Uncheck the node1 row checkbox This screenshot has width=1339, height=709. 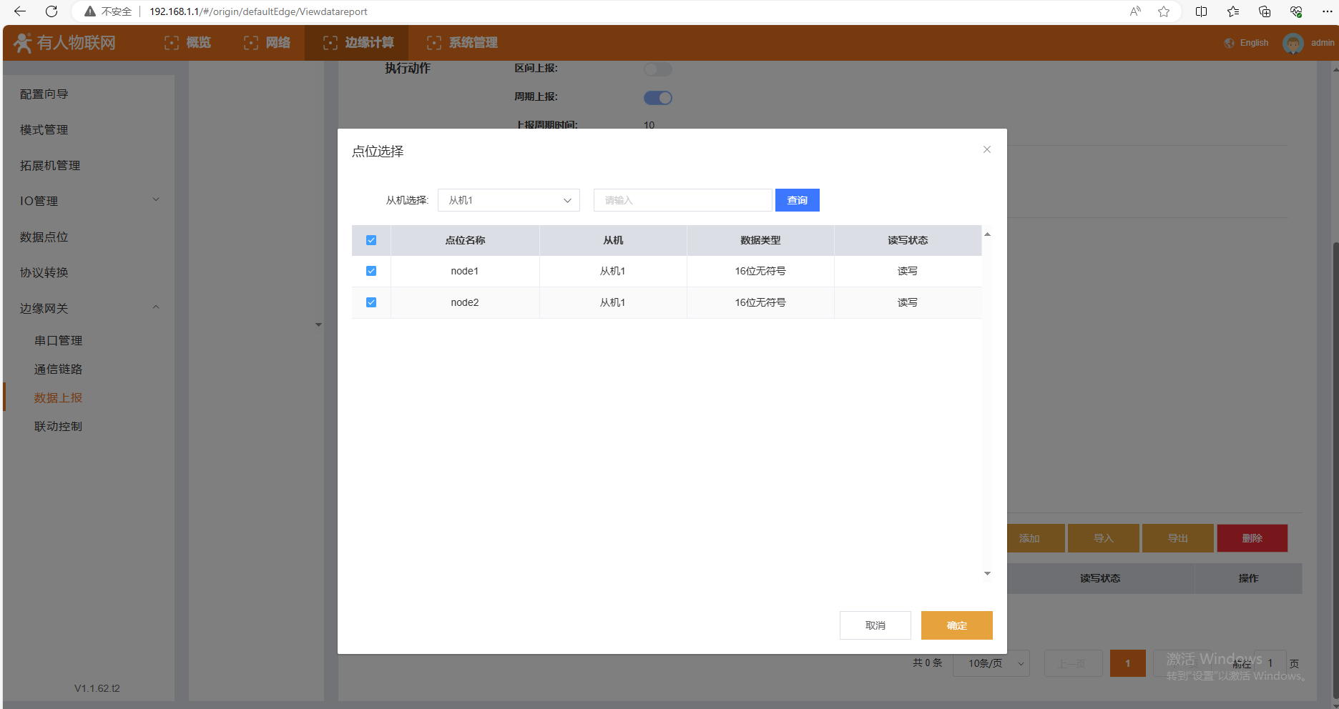point(371,271)
